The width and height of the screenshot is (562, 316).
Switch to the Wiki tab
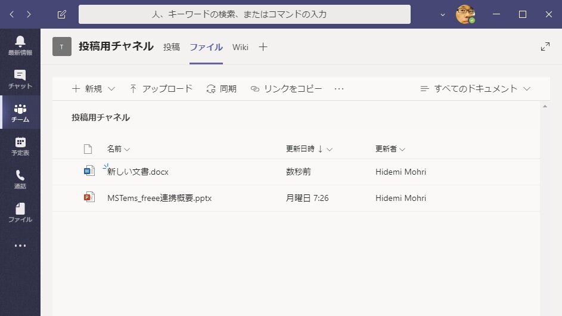(240, 47)
